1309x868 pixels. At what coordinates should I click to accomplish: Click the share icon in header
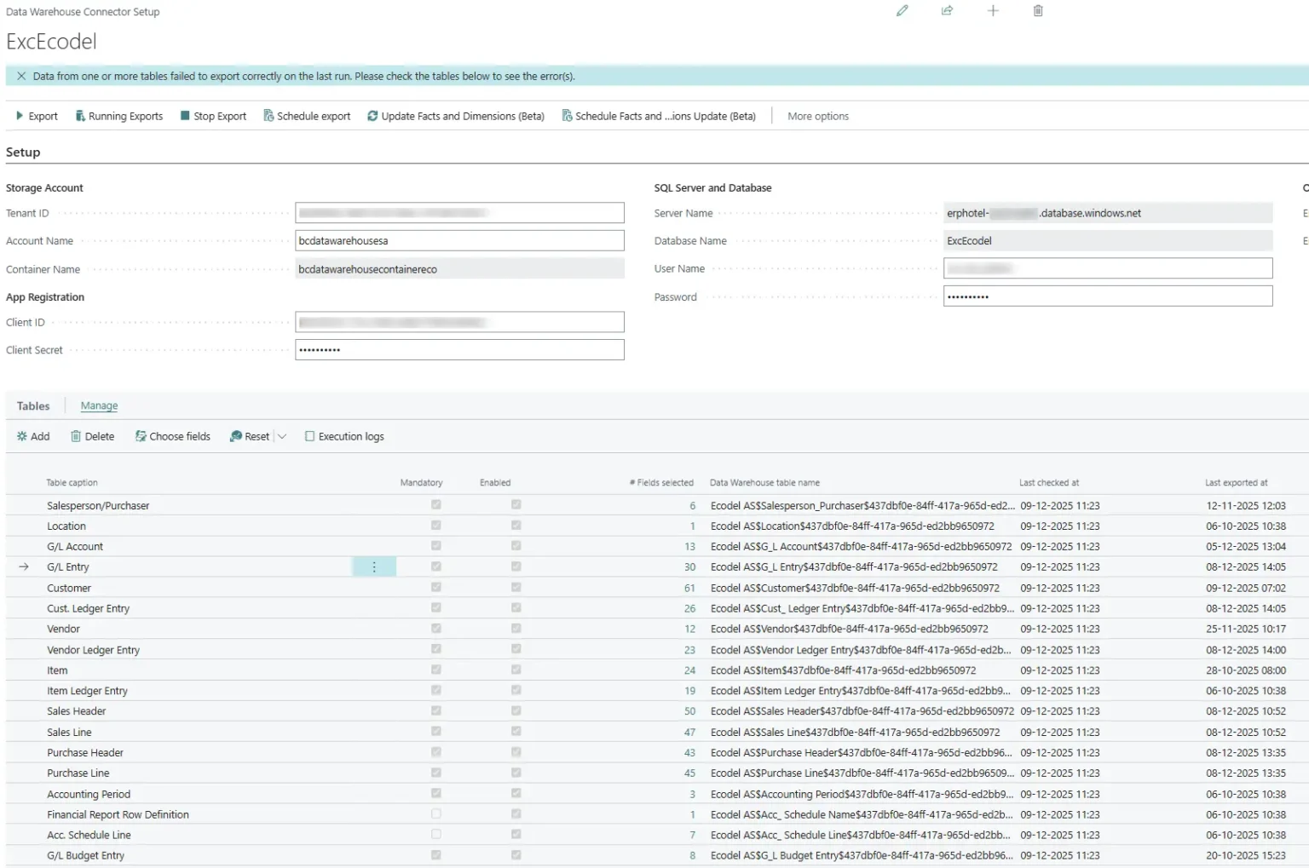(947, 11)
